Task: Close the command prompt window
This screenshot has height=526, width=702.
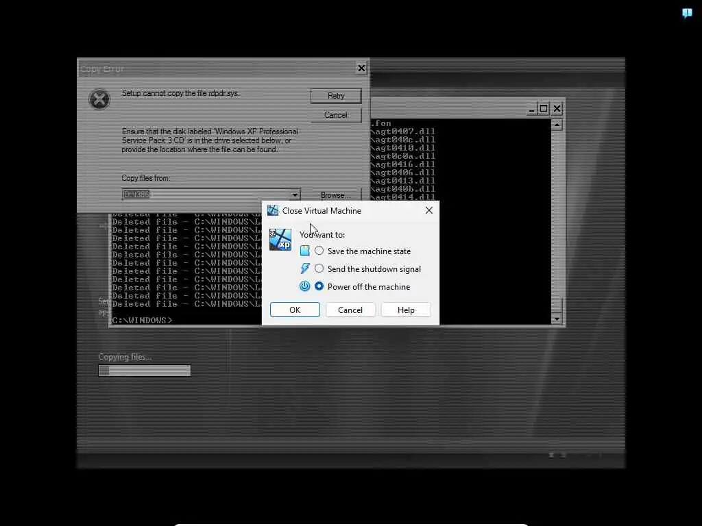Action: pyautogui.click(x=557, y=109)
